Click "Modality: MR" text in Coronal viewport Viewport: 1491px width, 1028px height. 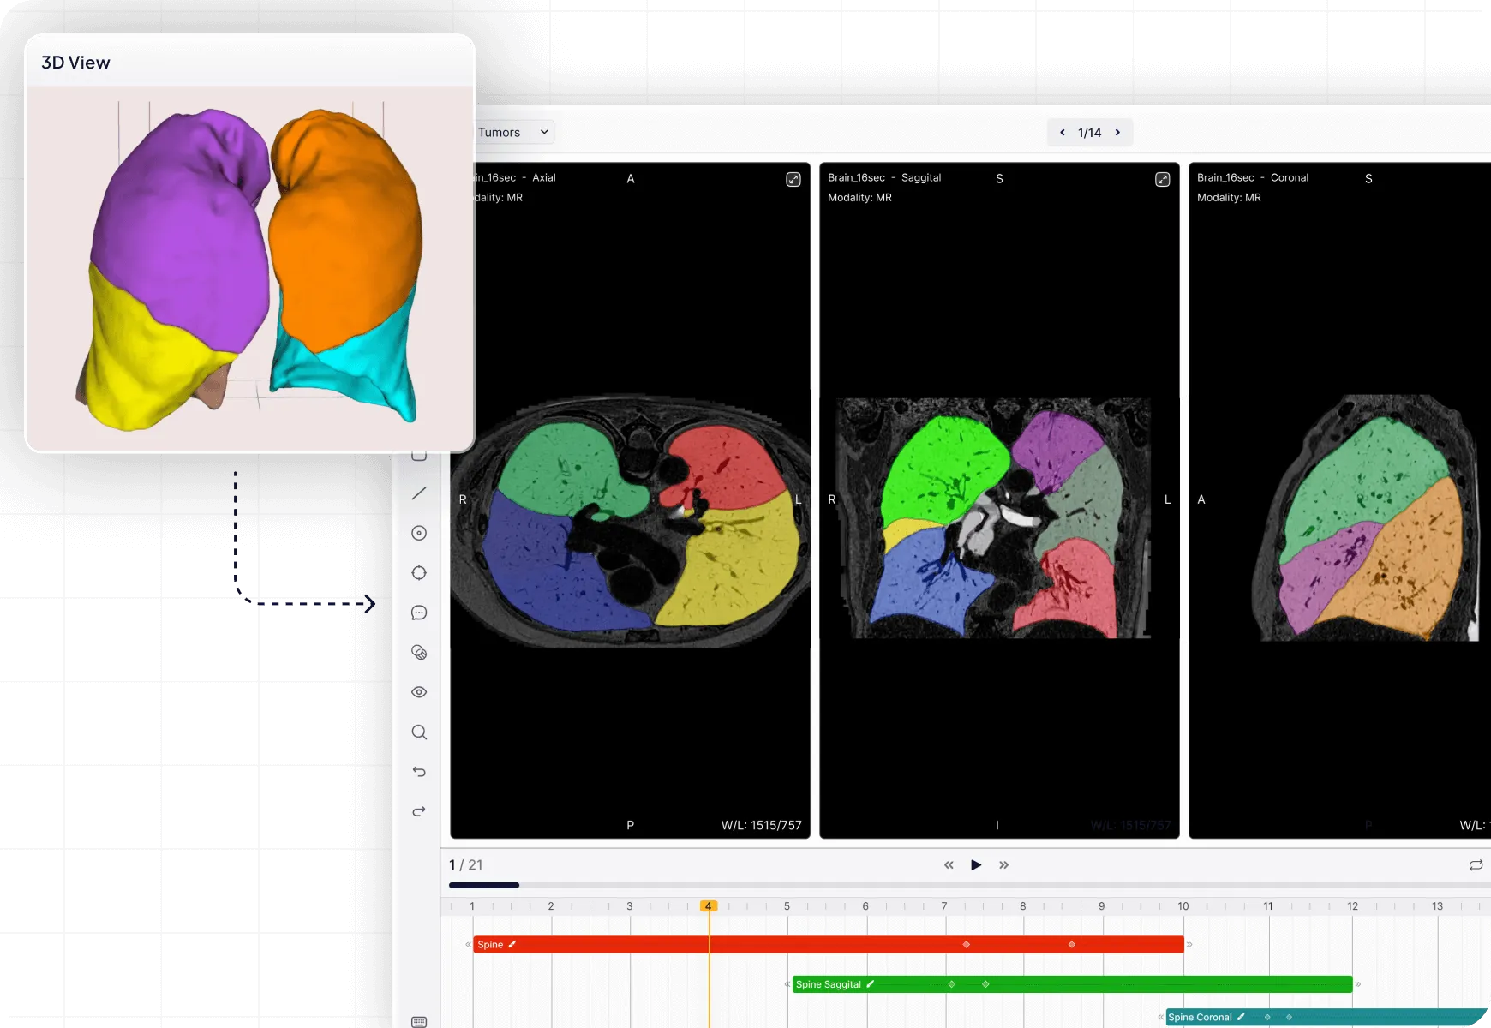click(x=1229, y=197)
